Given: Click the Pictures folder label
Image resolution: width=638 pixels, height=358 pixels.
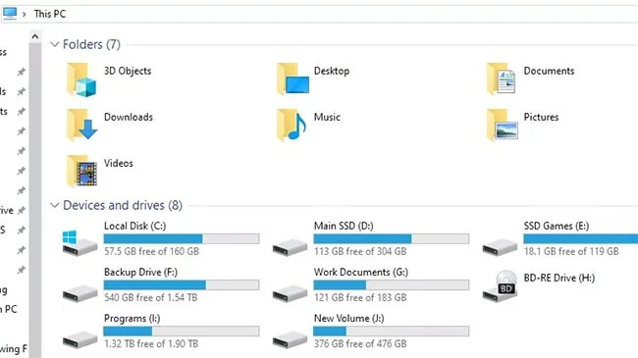Looking at the screenshot, I should [x=541, y=117].
